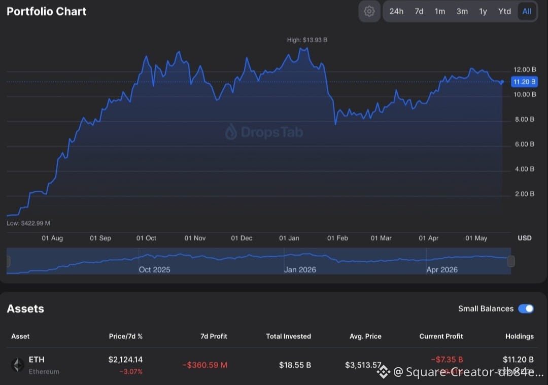Open chart settings gear icon

tap(369, 12)
